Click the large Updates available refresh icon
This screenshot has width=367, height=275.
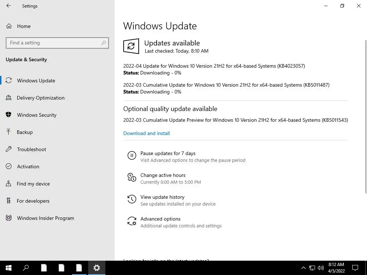click(x=131, y=46)
